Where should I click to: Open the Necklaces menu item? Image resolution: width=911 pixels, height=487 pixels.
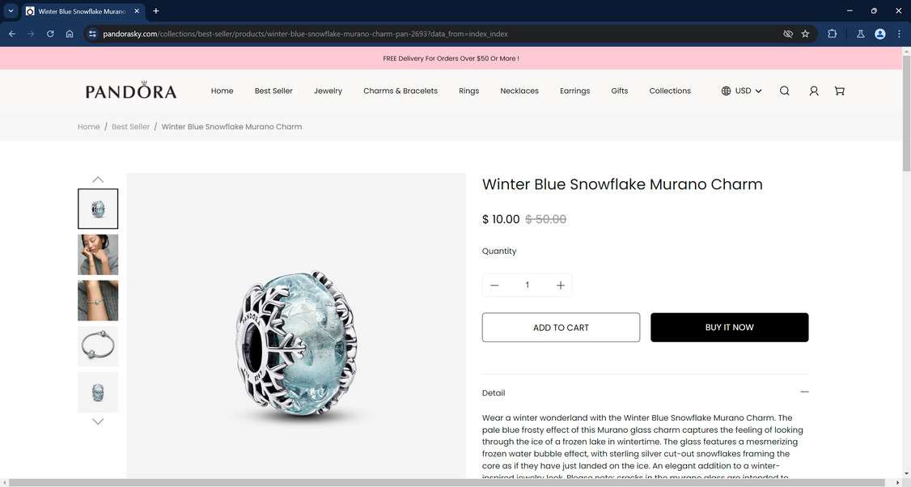click(x=519, y=91)
